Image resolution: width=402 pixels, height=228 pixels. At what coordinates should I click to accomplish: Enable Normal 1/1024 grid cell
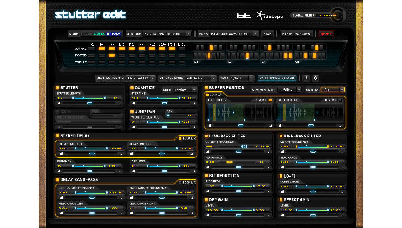tap(182, 49)
